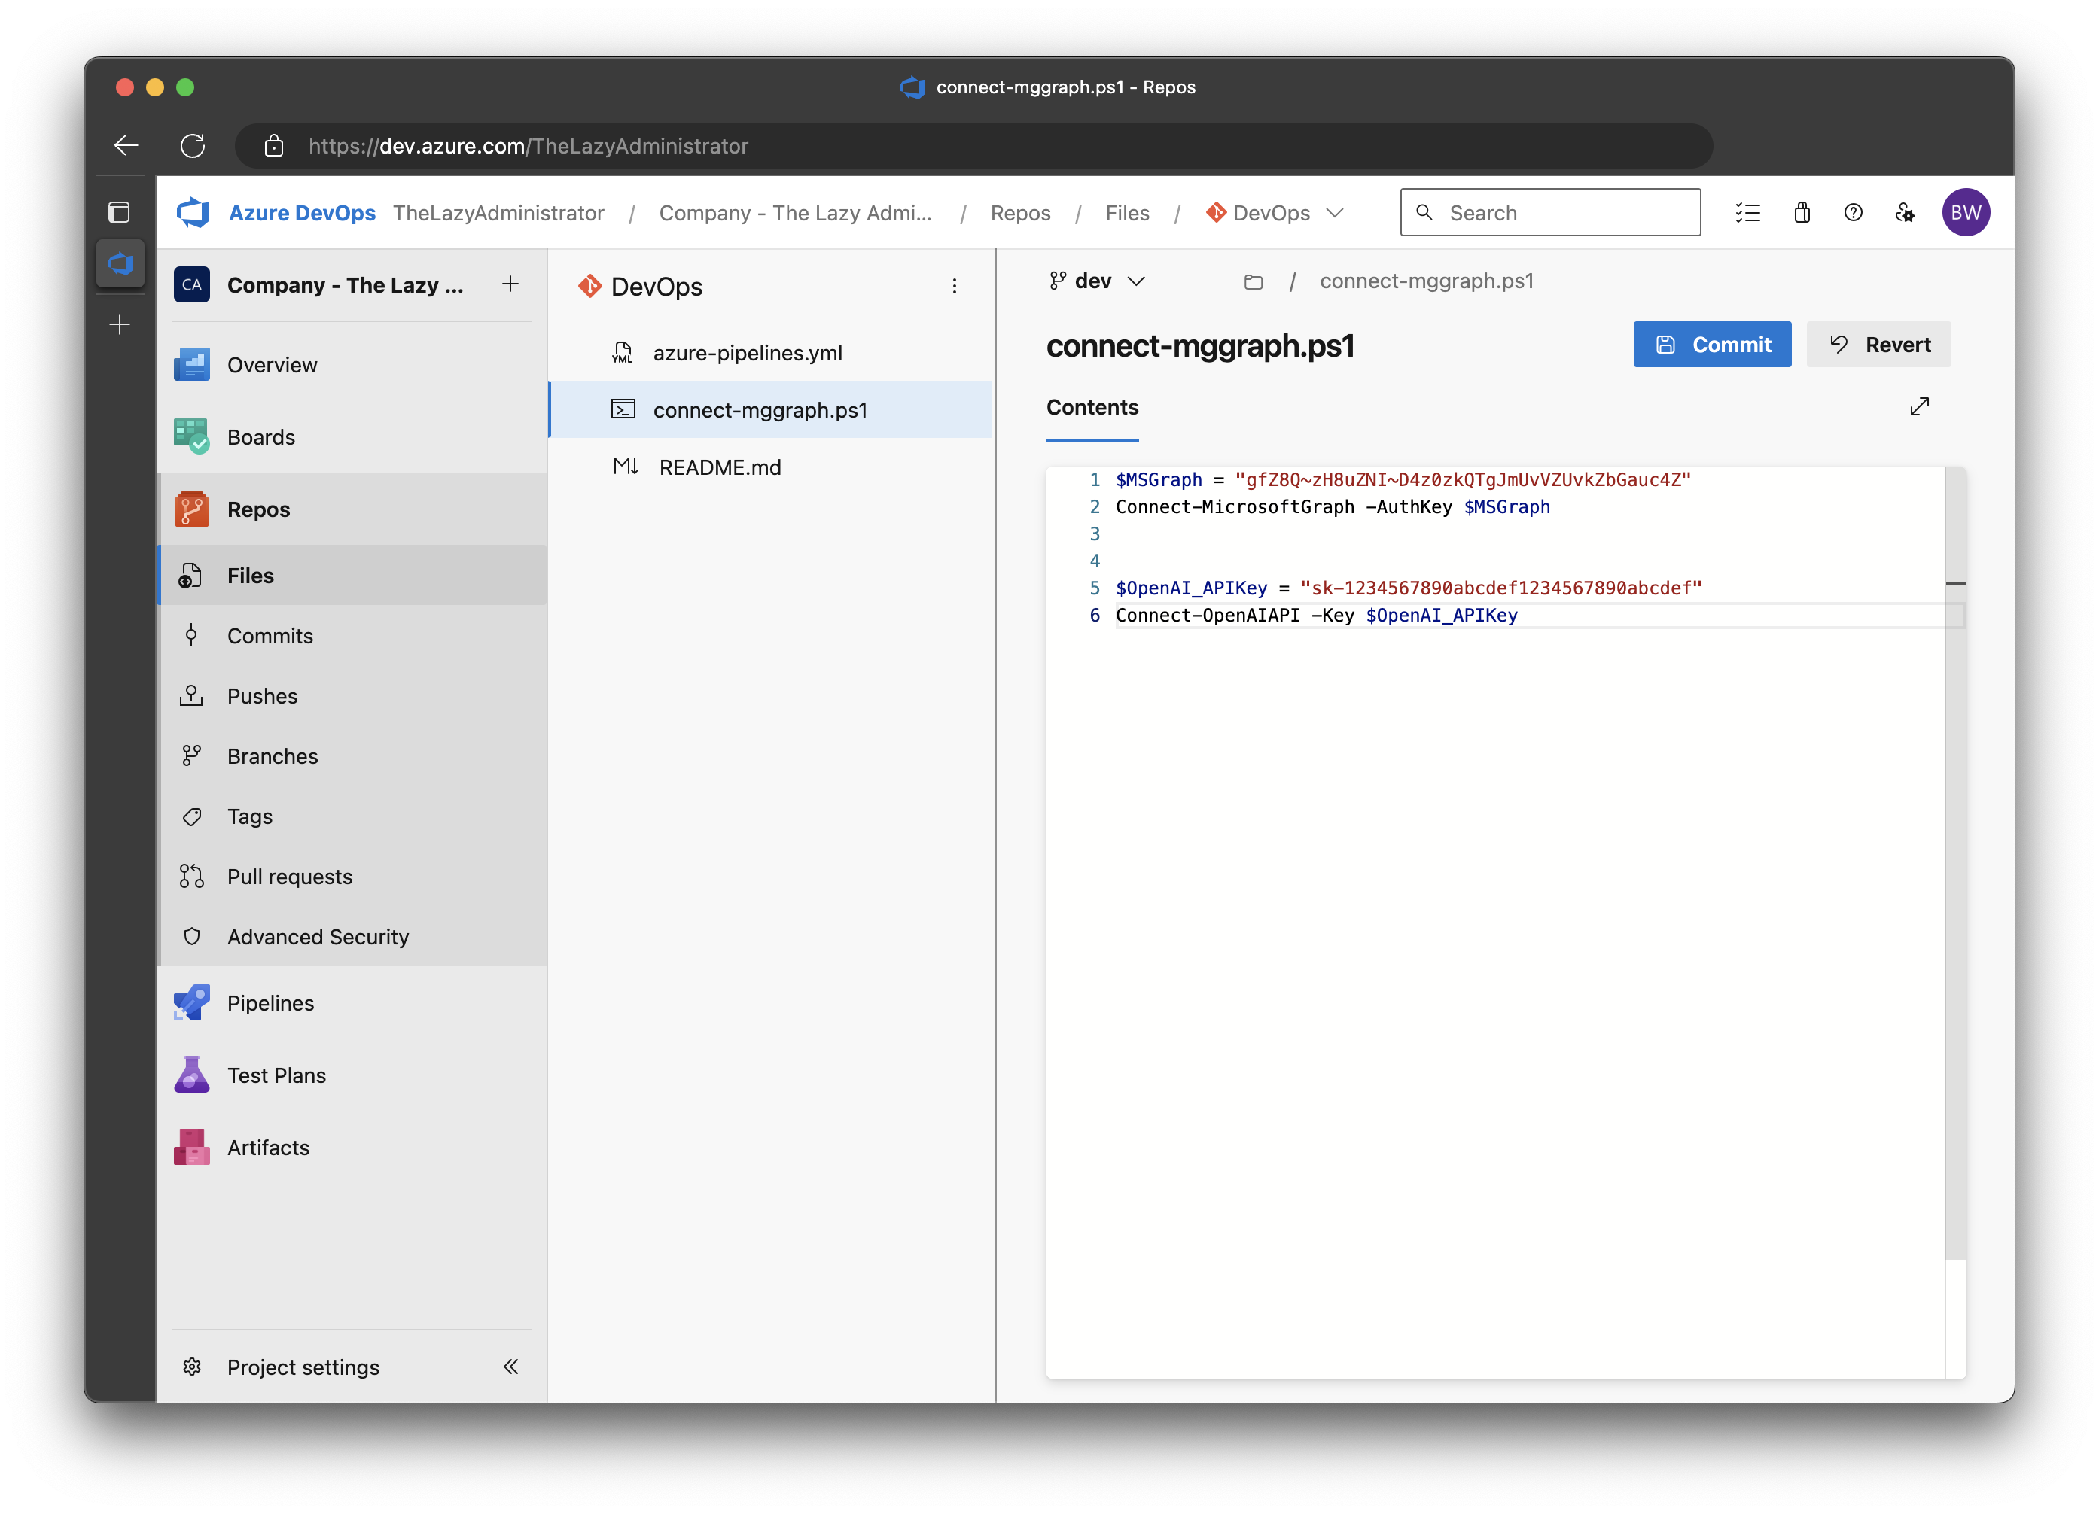The height and width of the screenshot is (1514, 2099).
Task: Open user settings gear icon
Action: 1905,213
